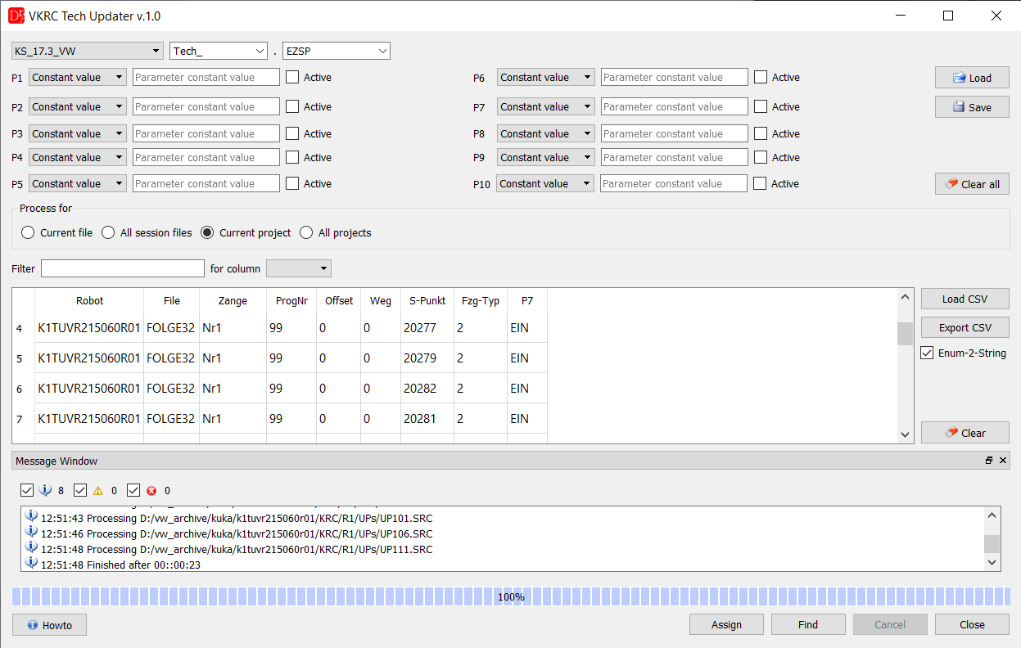Screen dimensions: 1021x648
Task: Open the filter 'for column' dropdown
Action: click(x=299, y=268)
